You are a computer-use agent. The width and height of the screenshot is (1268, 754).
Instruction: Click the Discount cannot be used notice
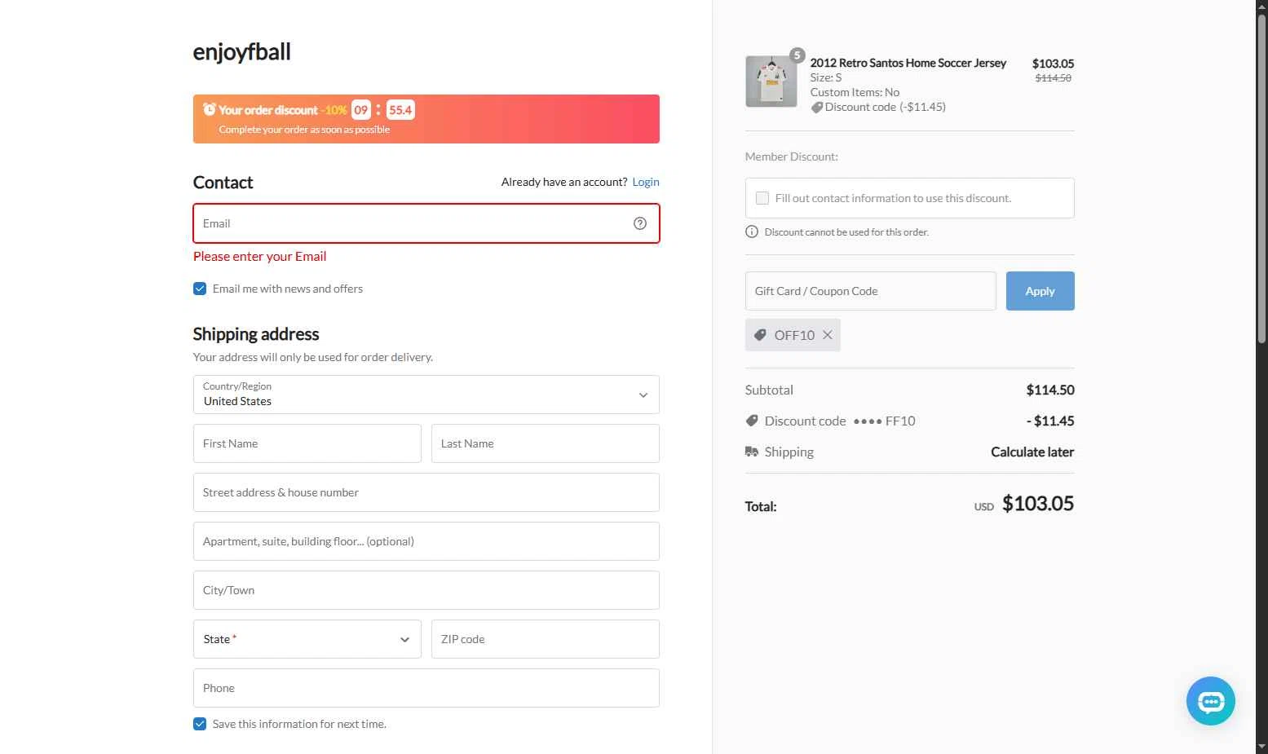(846, 232)
